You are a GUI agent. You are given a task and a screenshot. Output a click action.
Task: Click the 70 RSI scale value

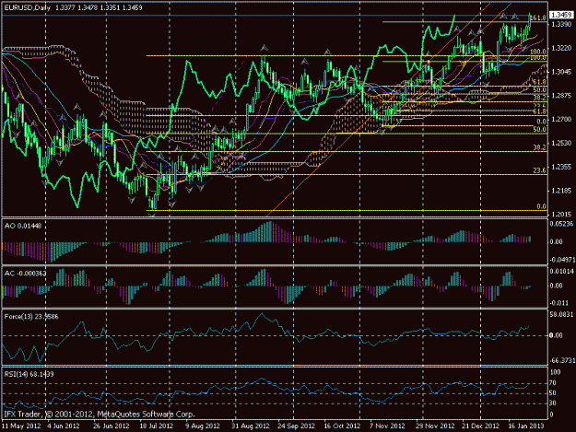click(553, 383)
